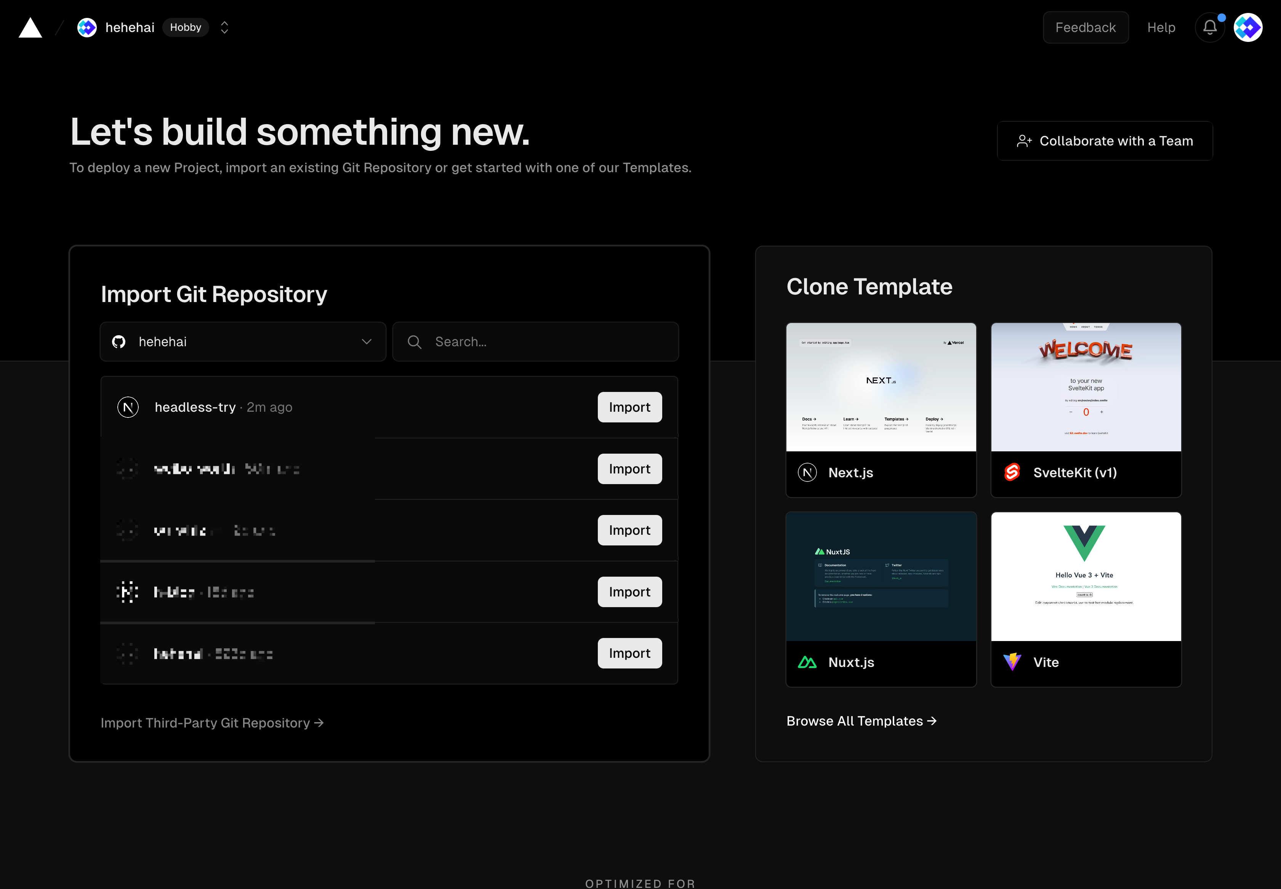Viewport: 1281px width, 889px height.
Task: Open the Vite template preview thumbnail
Action: pos(1086,577)
